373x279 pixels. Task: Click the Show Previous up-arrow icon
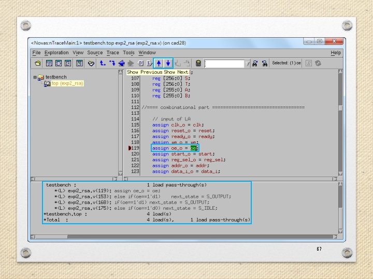coord(159,63)
